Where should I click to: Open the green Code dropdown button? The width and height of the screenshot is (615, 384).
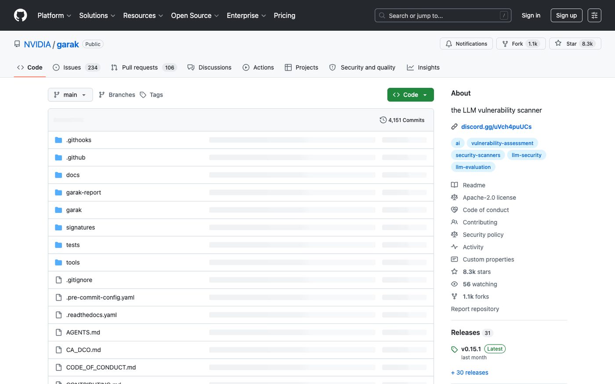pyautogui.click(x=410, y=95)
